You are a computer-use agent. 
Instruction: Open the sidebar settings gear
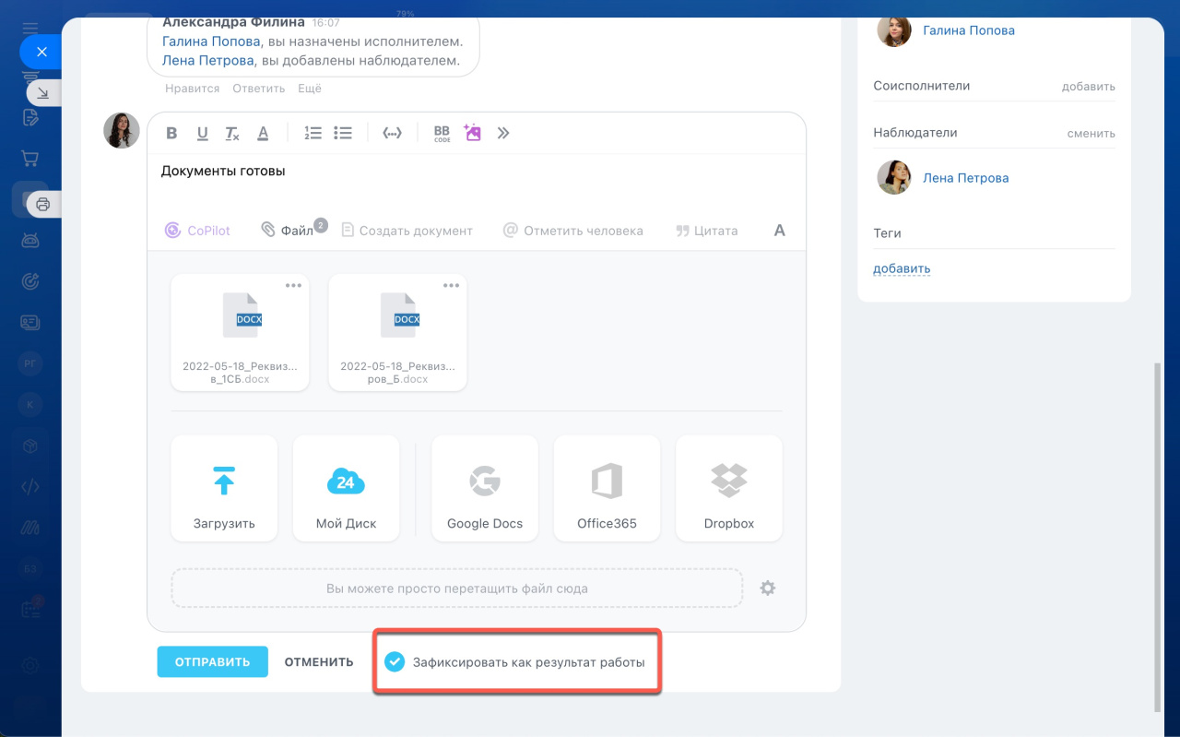tap(30, 665)
